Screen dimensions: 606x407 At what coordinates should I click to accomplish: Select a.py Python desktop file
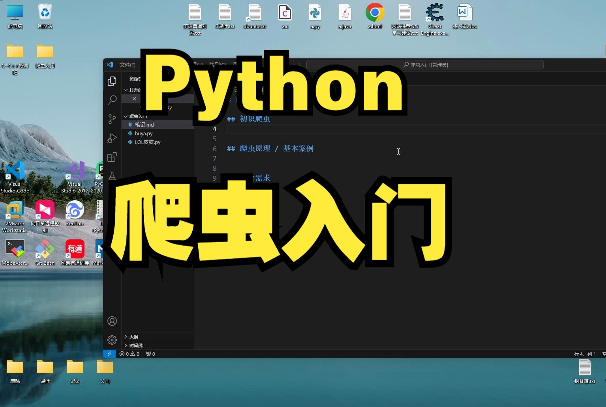(315, 17)
